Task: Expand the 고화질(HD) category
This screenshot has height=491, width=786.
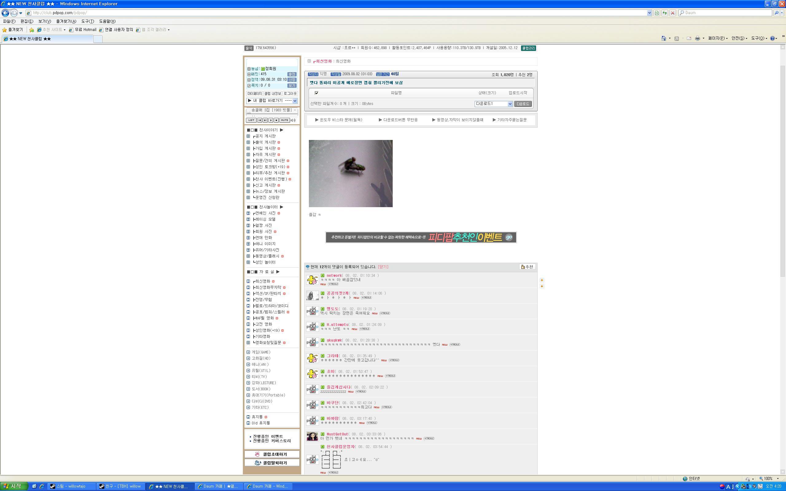Action: tap(248, 358)
